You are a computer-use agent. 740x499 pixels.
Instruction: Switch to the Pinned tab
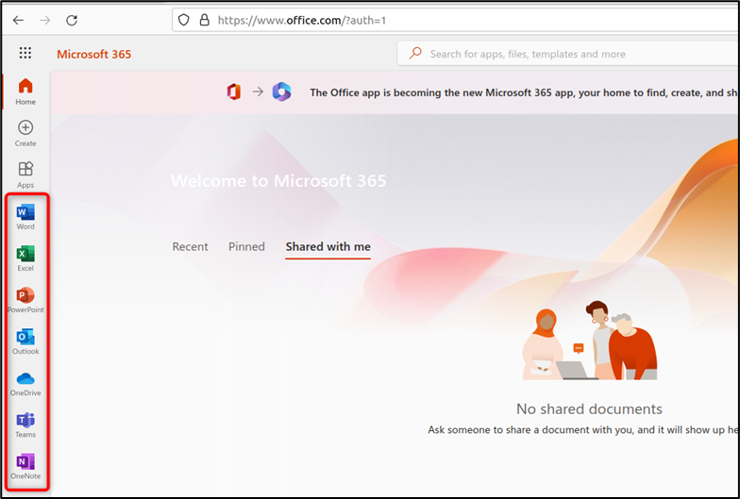(246, 247)
